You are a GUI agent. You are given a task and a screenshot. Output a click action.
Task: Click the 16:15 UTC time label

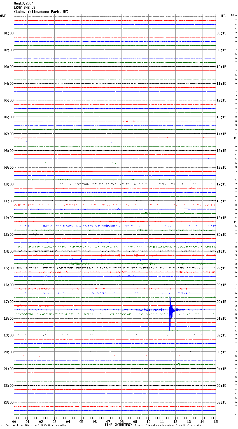221,168
